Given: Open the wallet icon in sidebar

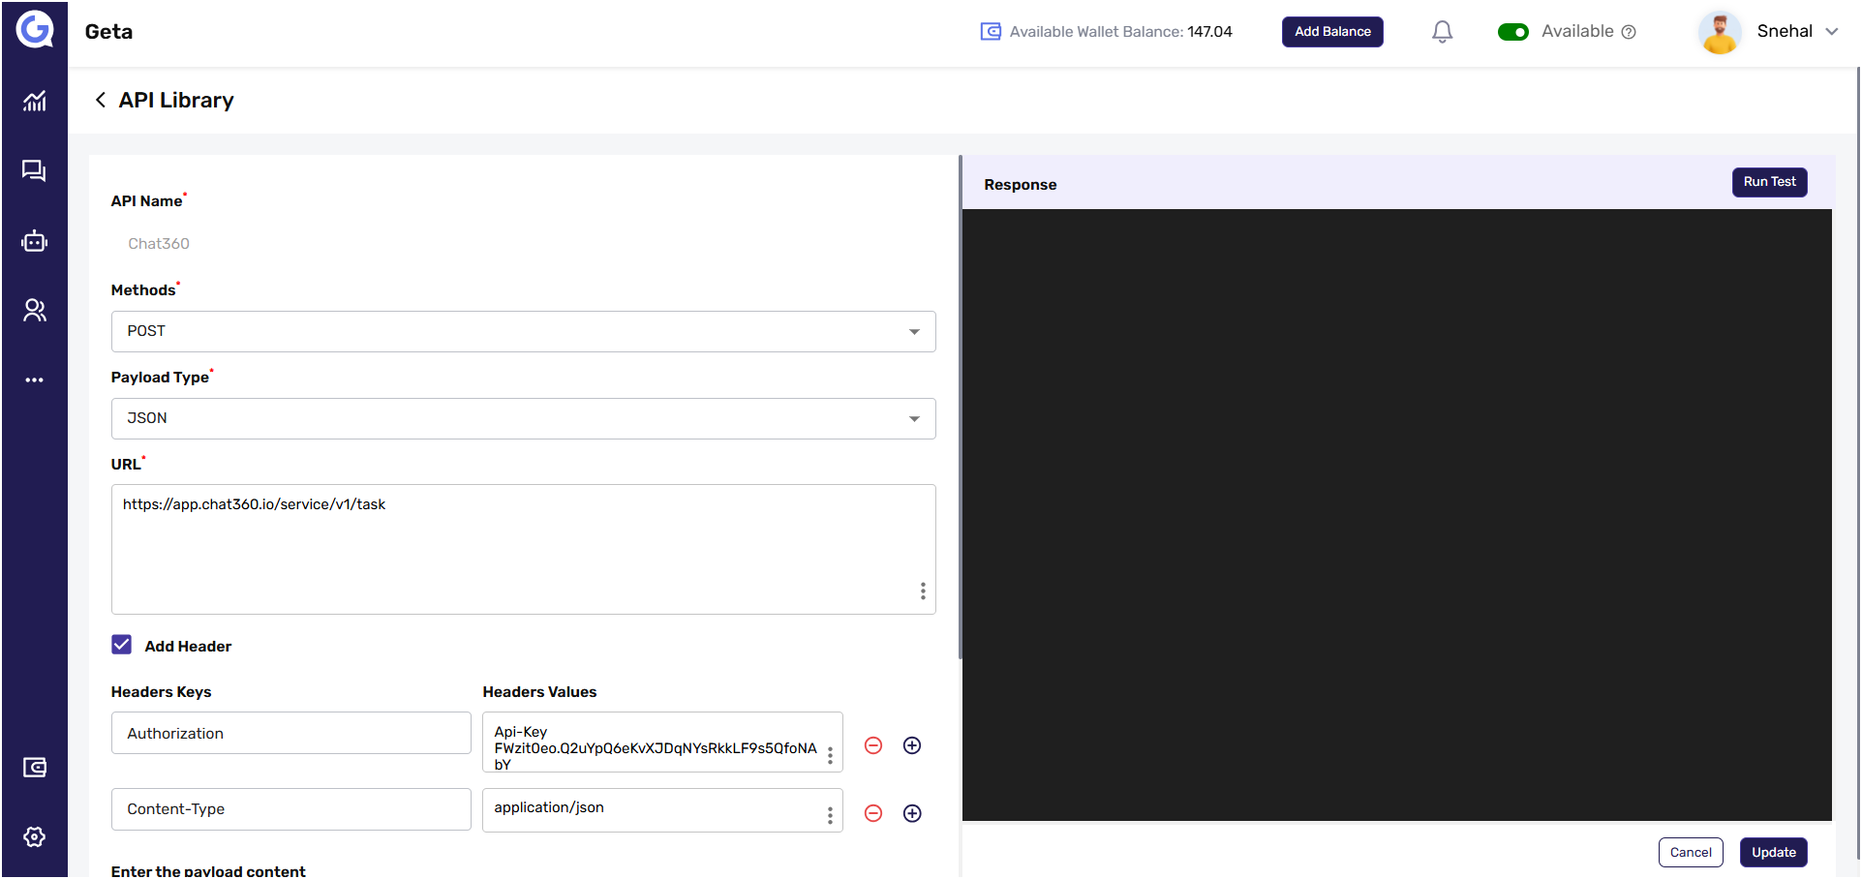Looking at the screenshot, I should [35, 768].
